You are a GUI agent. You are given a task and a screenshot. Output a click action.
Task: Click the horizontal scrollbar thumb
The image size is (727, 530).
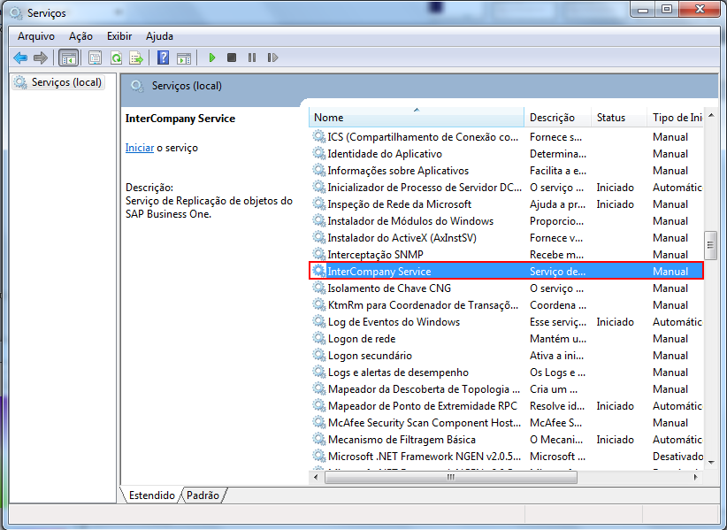[451, 477]
